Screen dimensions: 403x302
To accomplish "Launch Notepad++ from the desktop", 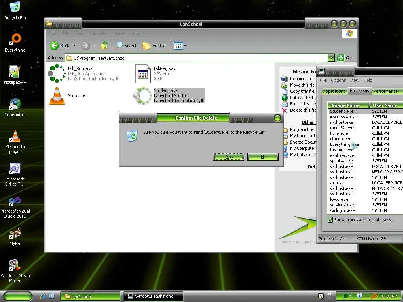I will pyautogui.click(x=15, y=75).
